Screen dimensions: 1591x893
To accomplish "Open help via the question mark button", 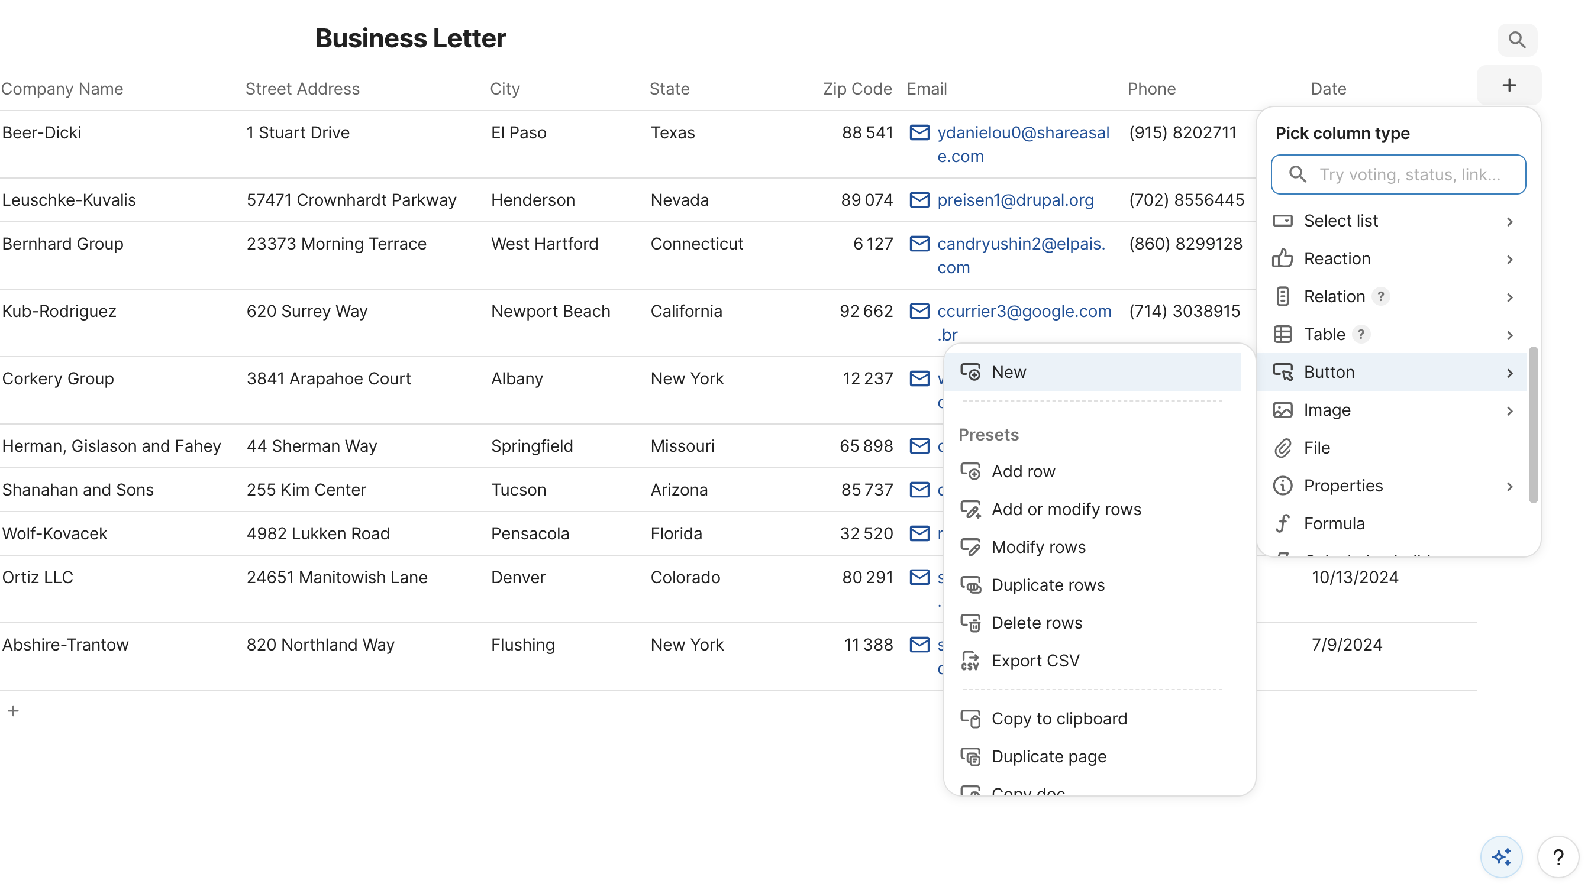I will 1558,857.
